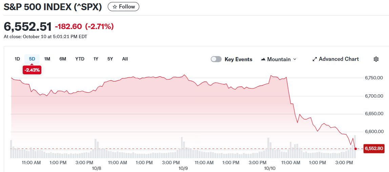Image resolution: width=389 pixels, height=172 pixels.
Task: Click the 10/10 date marker on axis
Action: (270, 168)
